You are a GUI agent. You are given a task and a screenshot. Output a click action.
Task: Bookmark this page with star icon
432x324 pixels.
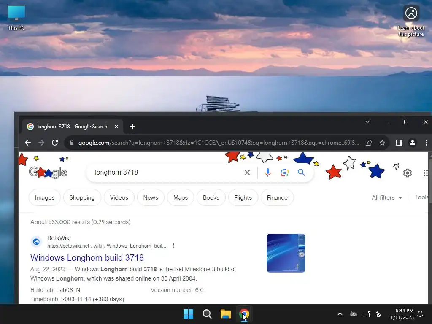382,143
